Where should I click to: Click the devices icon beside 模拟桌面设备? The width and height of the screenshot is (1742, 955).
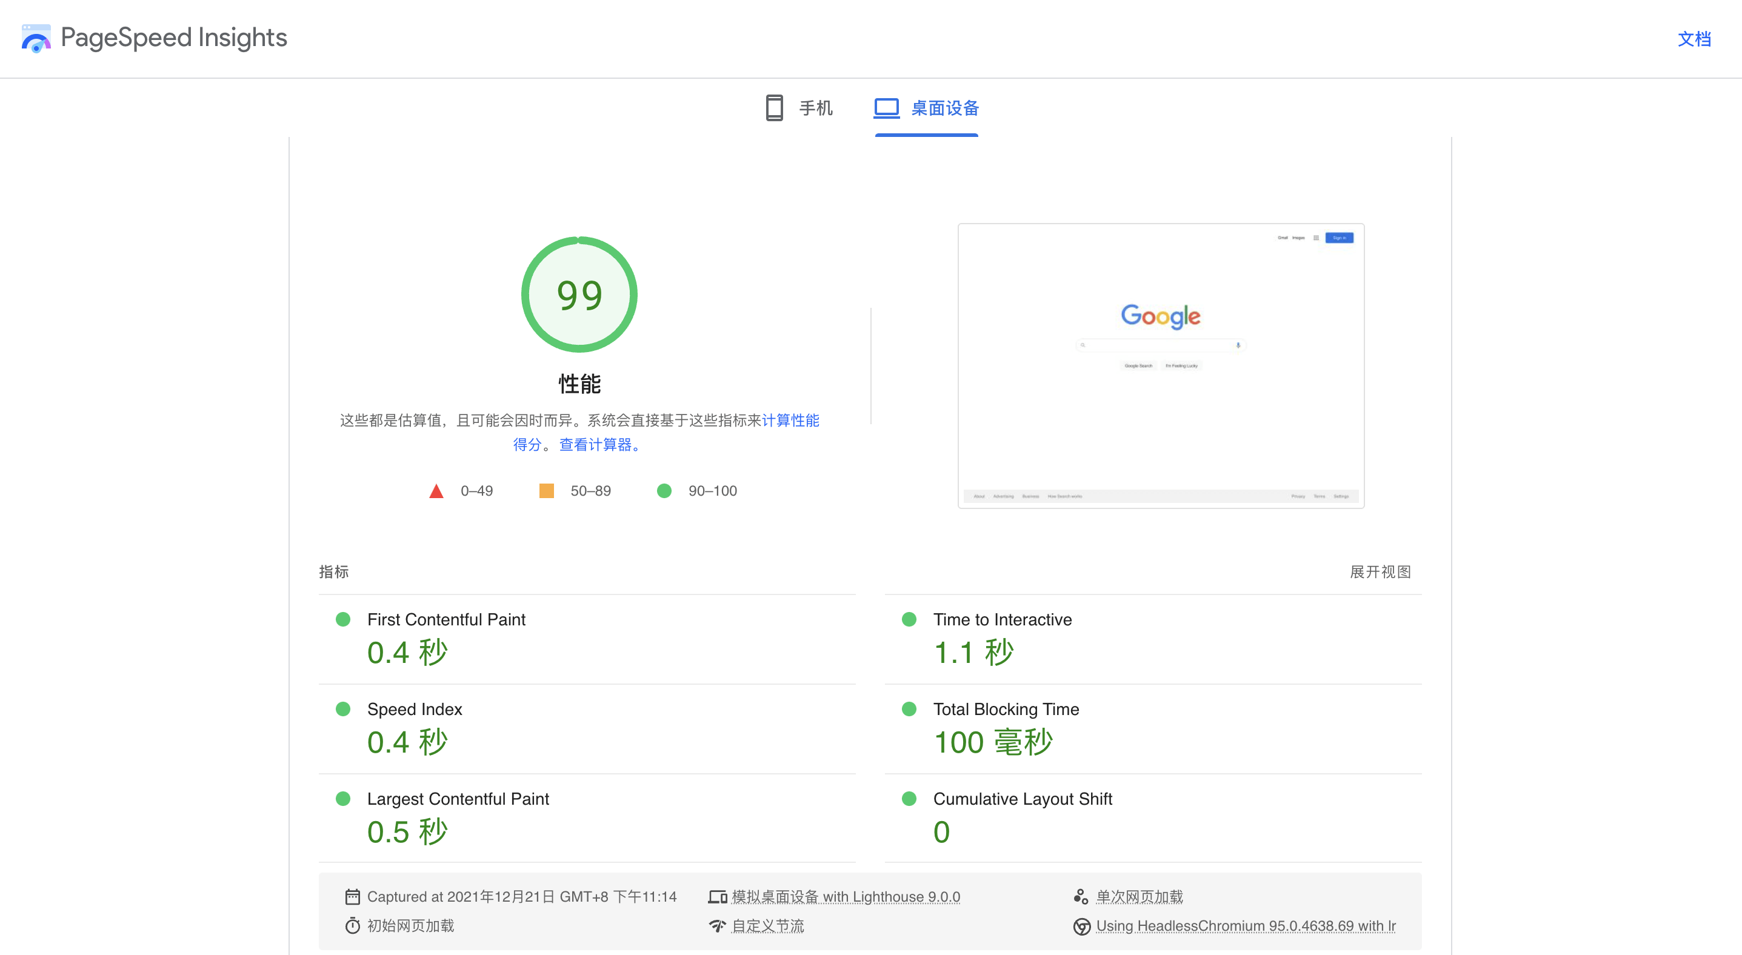[718, 897]
